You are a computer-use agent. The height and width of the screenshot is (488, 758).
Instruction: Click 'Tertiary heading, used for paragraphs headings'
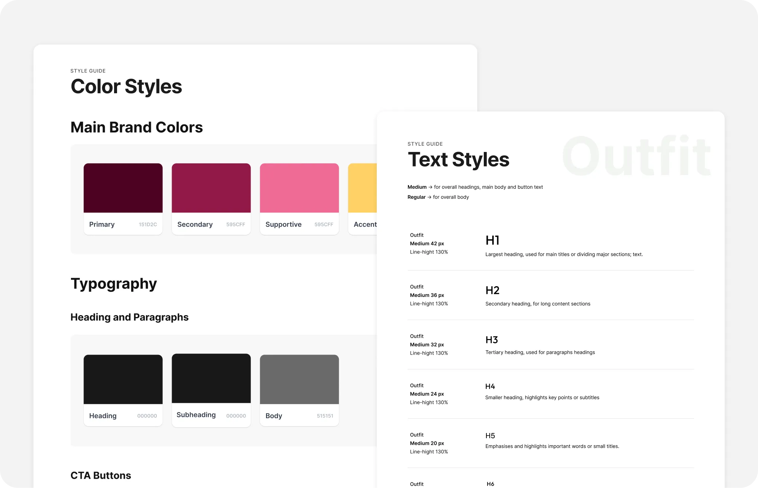point(540,352)
